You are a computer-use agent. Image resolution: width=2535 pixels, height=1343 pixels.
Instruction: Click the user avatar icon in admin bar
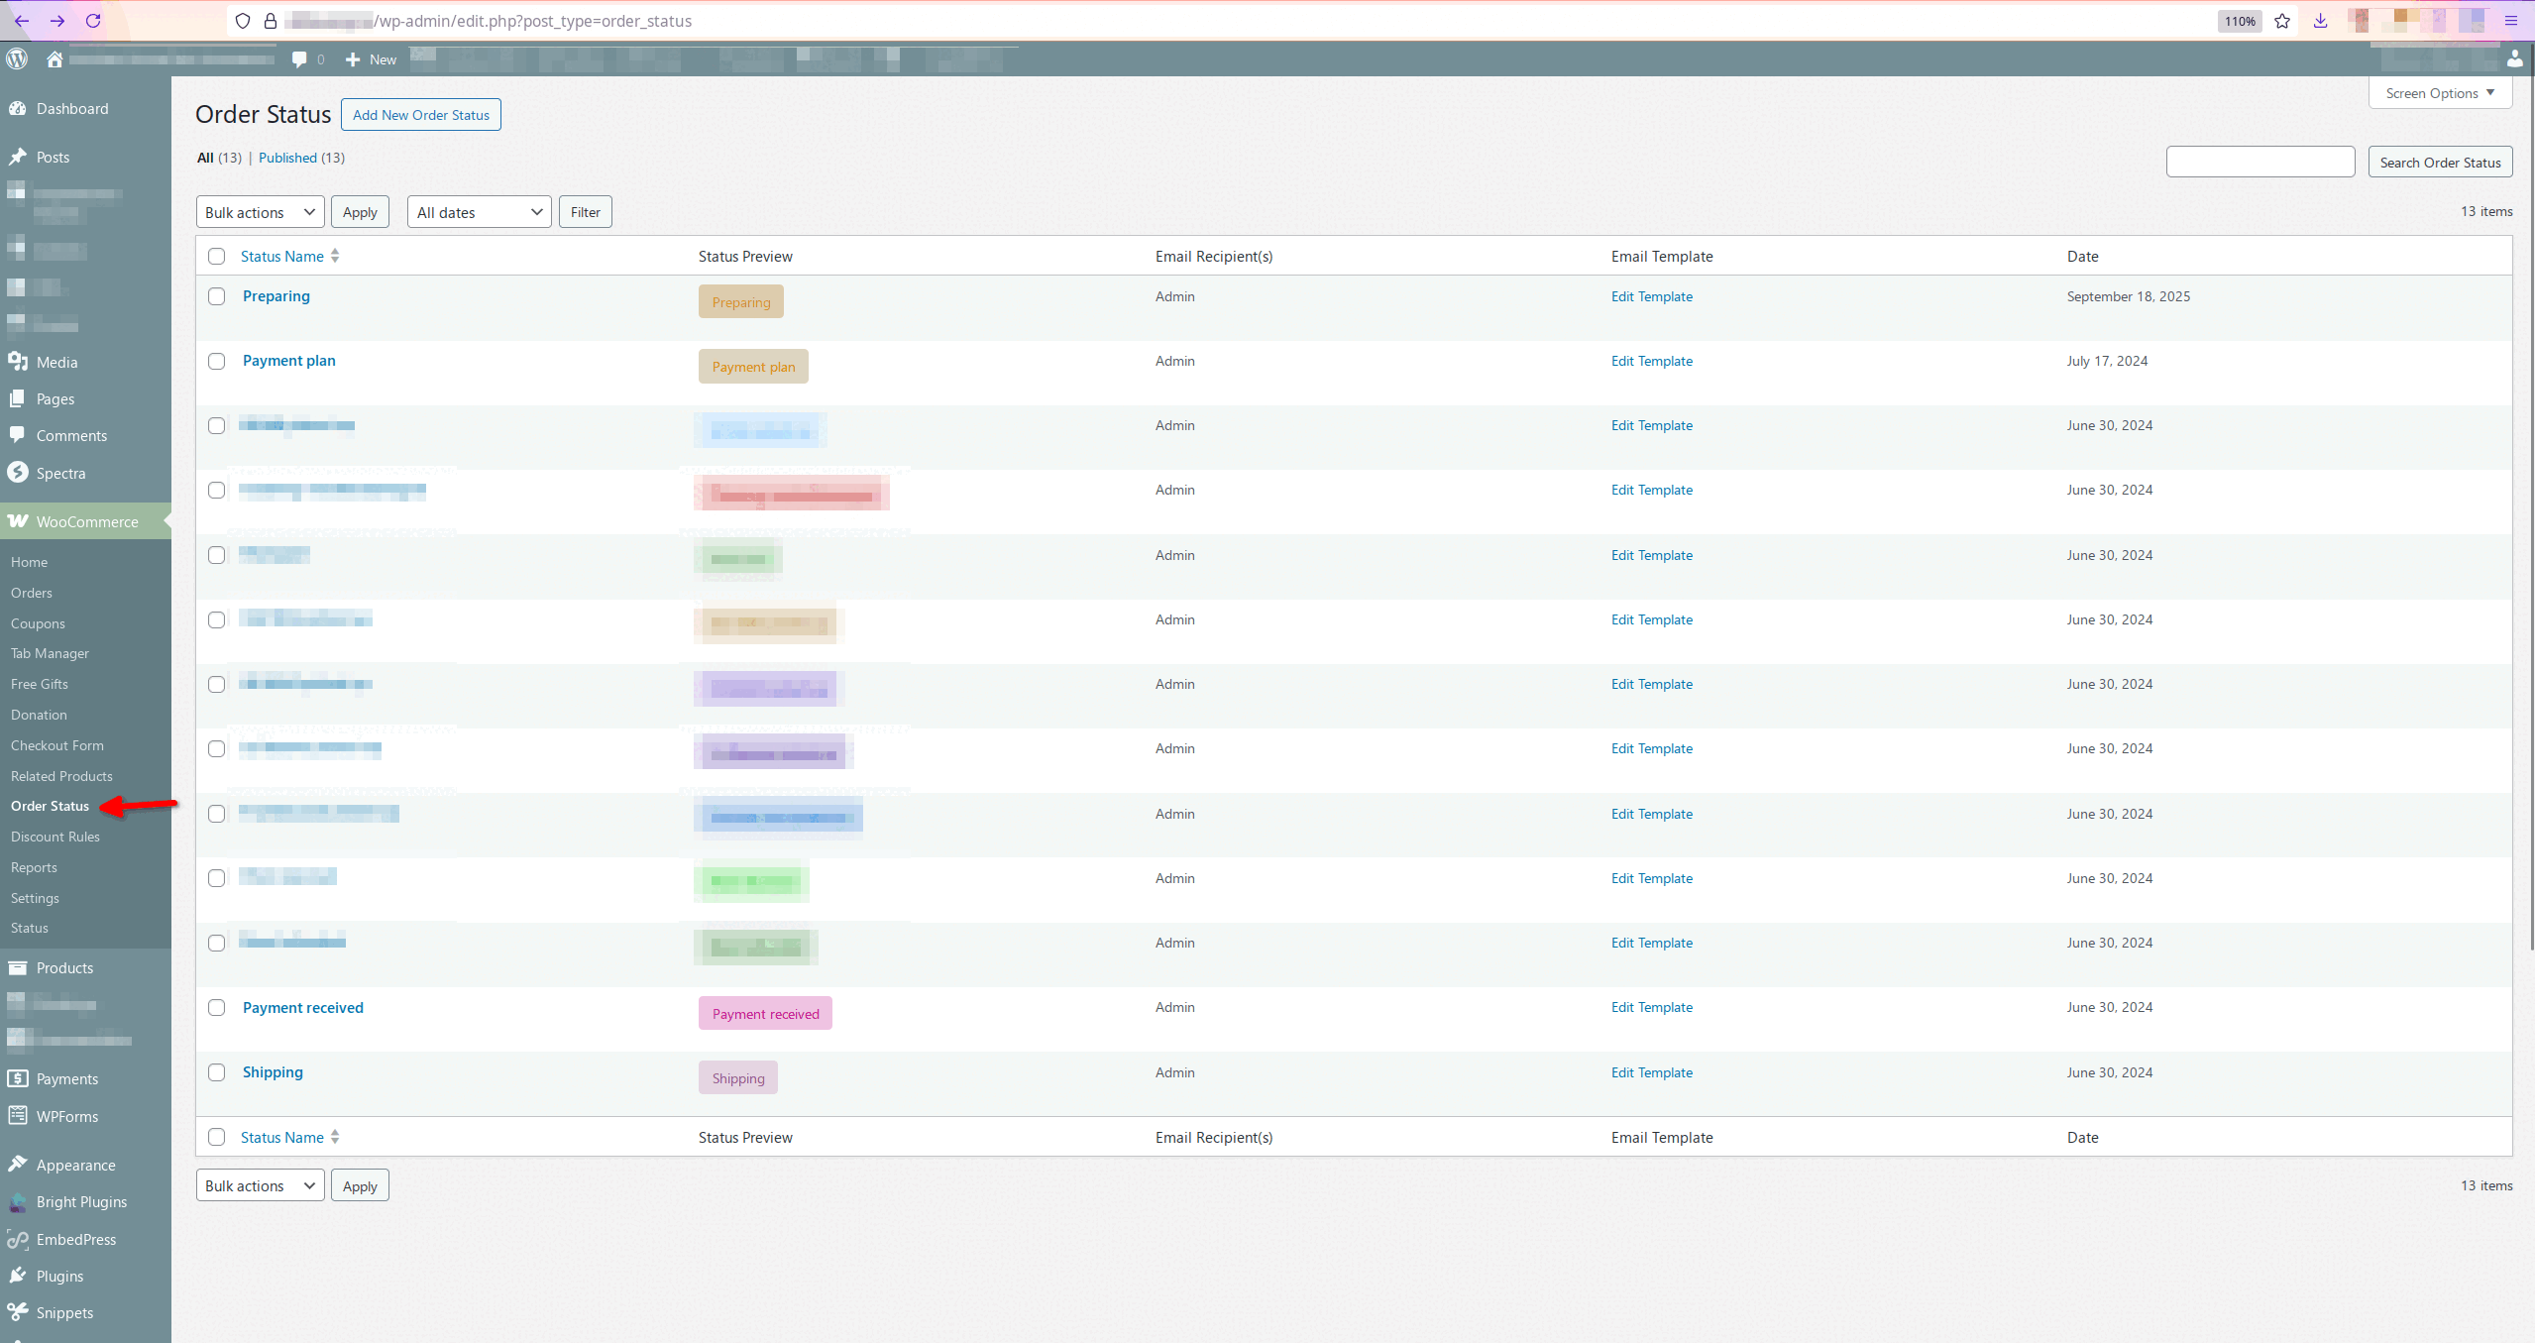[2515, 59]
